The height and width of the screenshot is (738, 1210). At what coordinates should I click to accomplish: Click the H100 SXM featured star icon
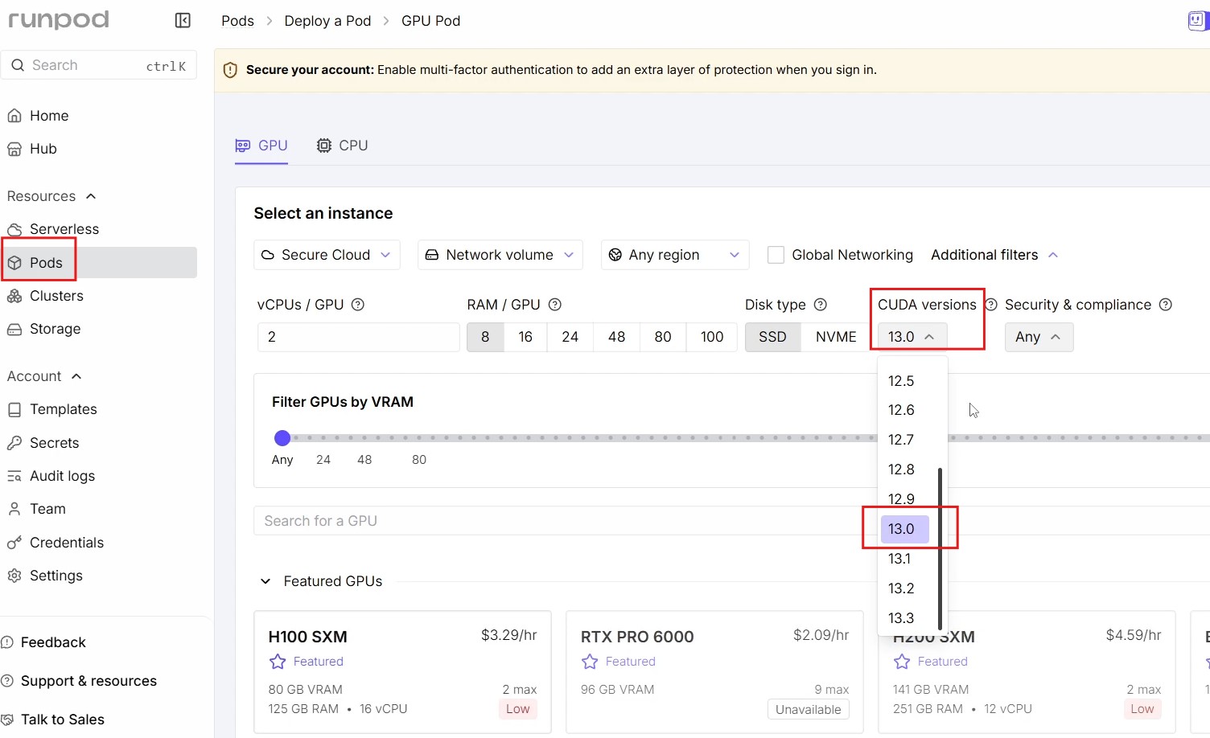[278, 662]
